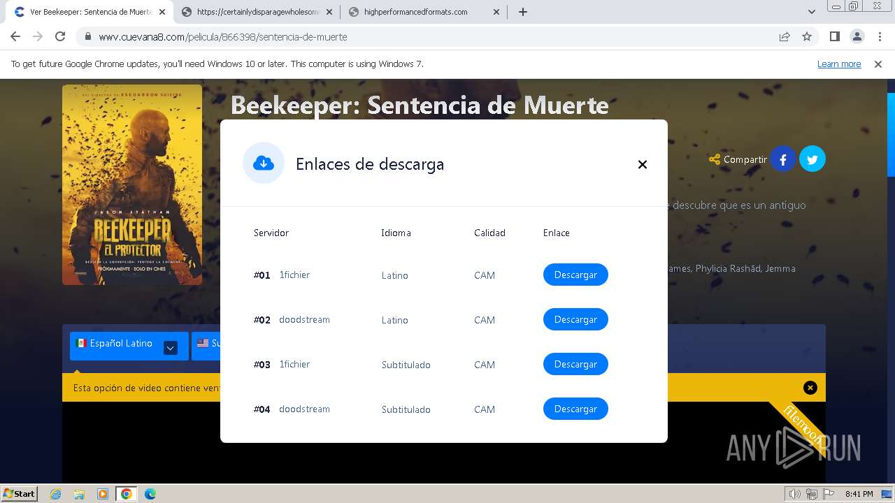Click the Enlace column header

[x=557, y=233]
